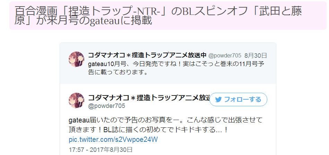The image size is (329, 155).
Task: Click the quoted tweet @powder705 handle
Action: [225, 55]
